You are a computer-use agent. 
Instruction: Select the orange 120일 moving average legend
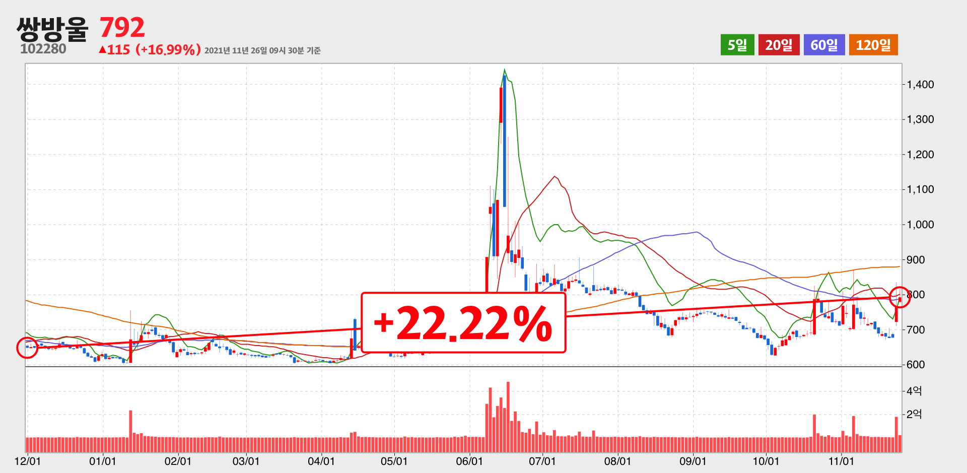pos(873,45)
